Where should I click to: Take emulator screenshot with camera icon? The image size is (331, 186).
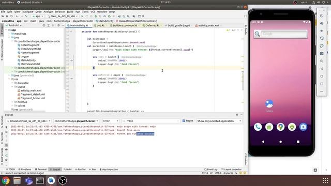322,54
